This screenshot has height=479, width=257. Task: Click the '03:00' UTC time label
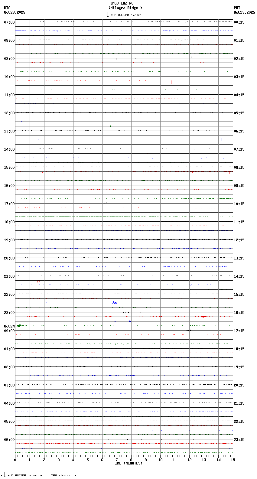pos(9,385)
